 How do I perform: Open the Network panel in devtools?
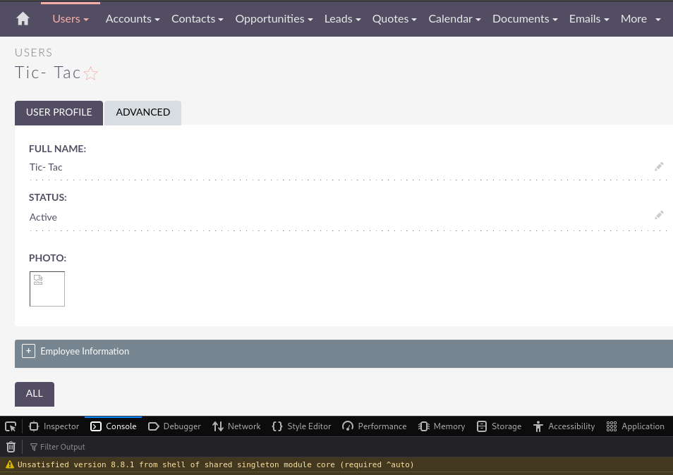pos(236,426)
